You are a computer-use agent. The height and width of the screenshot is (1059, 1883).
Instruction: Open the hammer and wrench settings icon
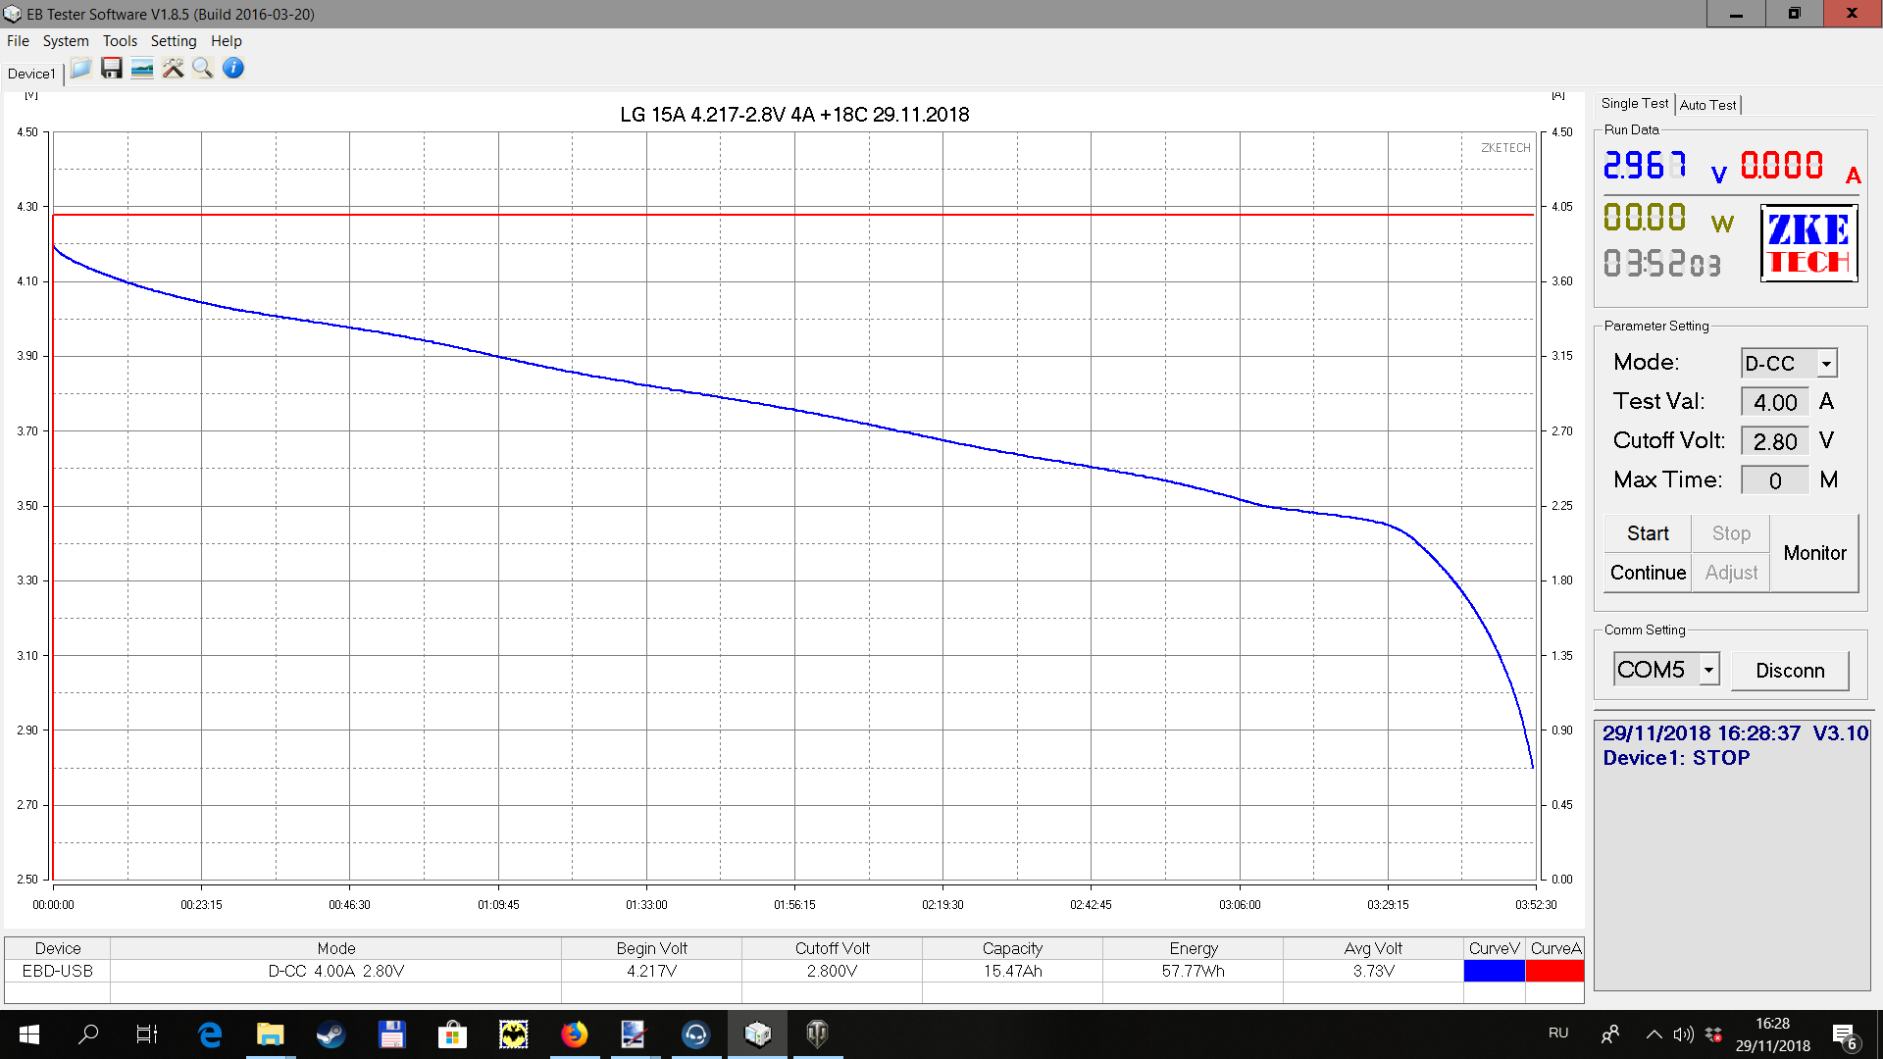pyautogui.click(x=173, y=69)
